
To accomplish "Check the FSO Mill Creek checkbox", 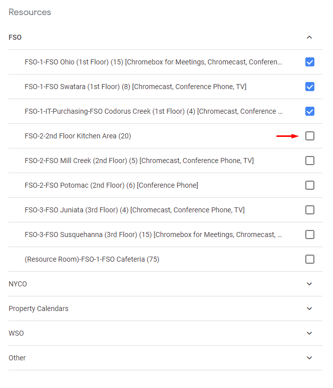I will point(310,161).
